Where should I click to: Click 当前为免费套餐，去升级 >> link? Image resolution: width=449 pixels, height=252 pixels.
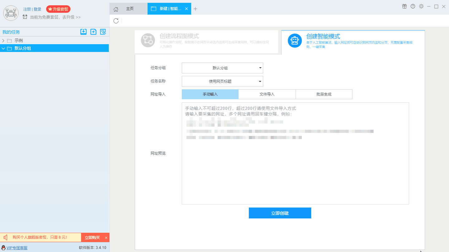55,17
